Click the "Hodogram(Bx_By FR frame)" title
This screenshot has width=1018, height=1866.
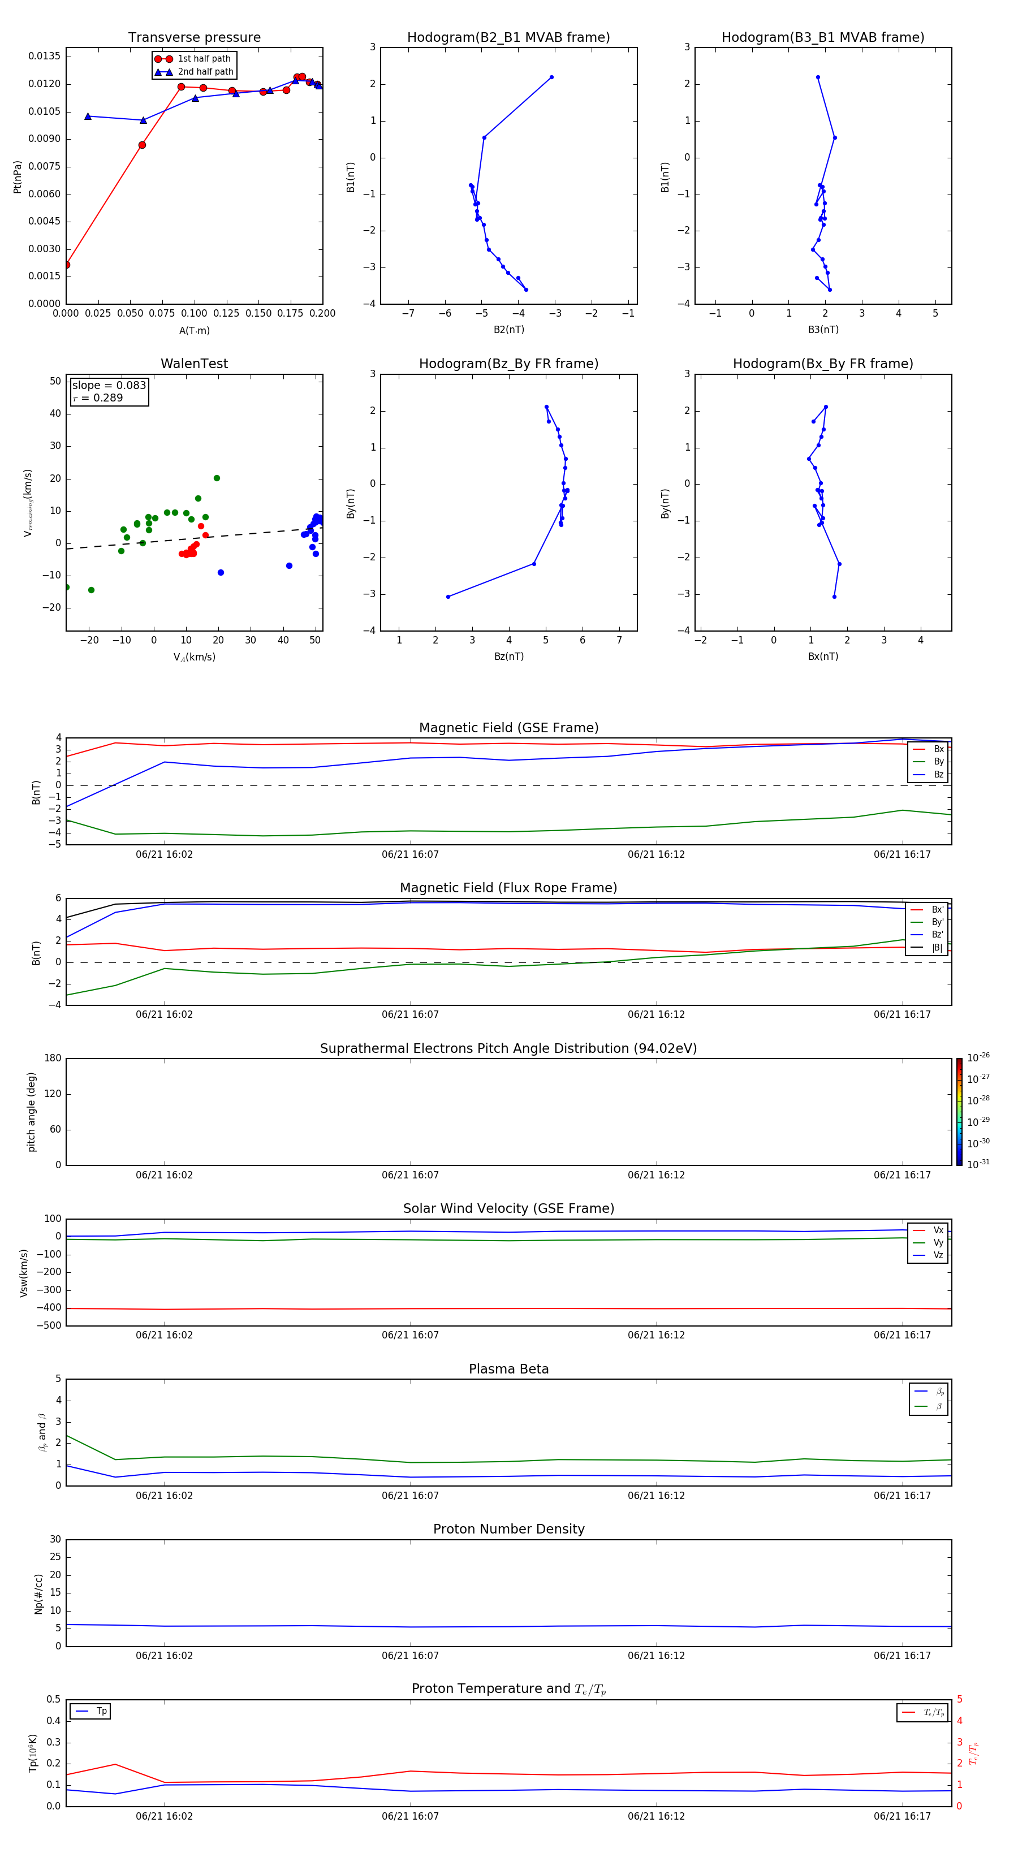[x=823, y=364]
